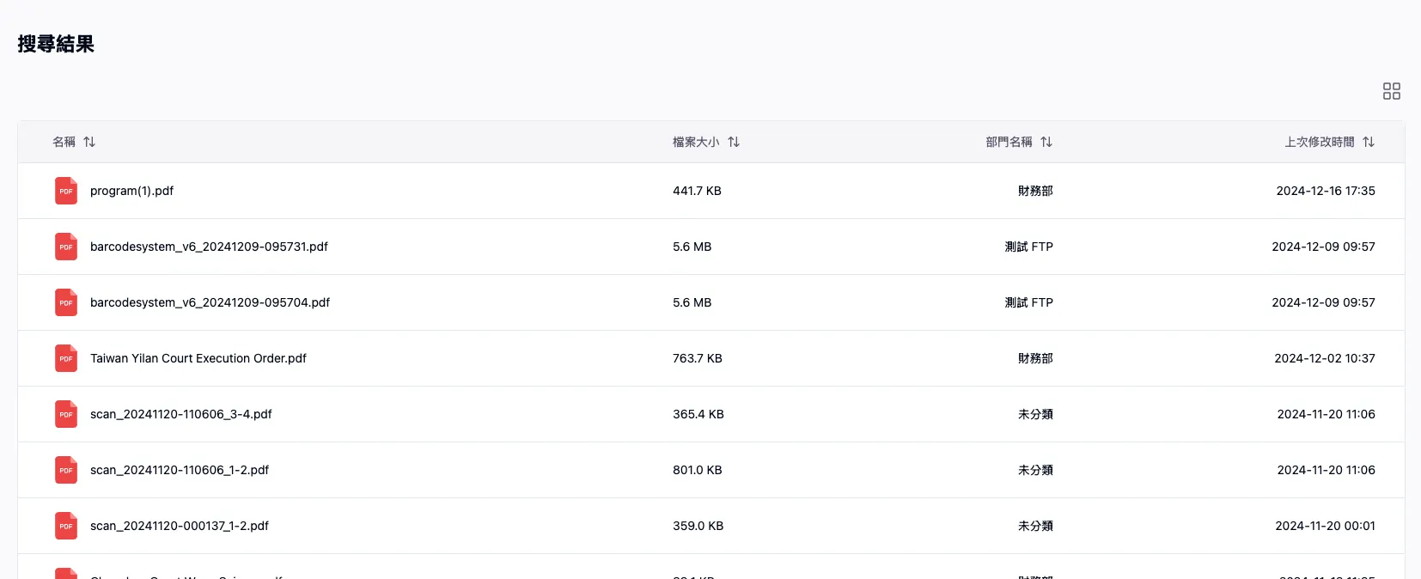
Task: Open barcodesystem_v6_20241209-095731.pdf file name
Action: (209, 247)
